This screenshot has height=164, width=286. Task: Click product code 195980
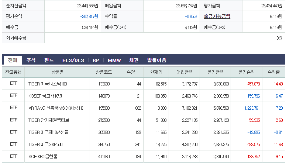(104, 108)
